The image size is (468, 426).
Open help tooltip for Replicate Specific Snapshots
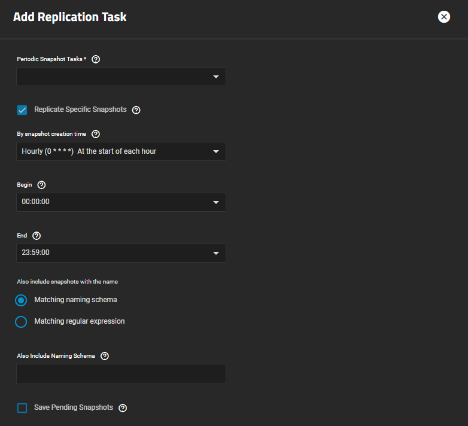point(136,110)
